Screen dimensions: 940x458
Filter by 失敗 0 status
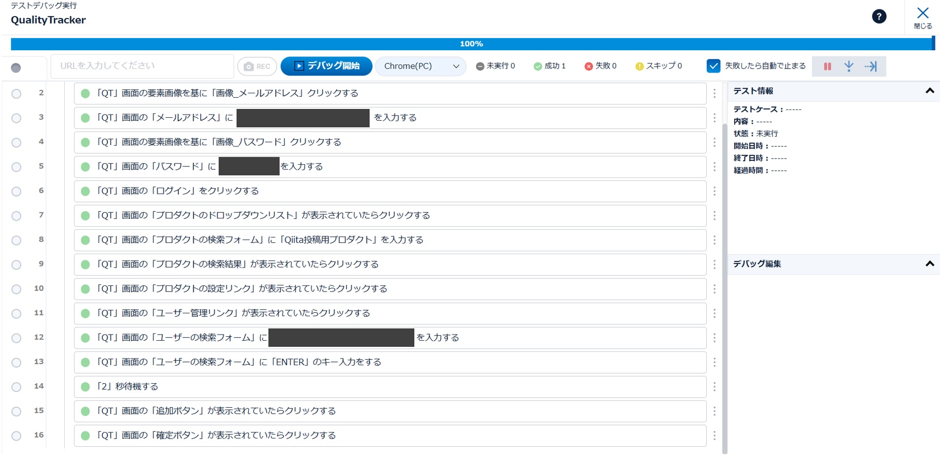pos(601,66)
